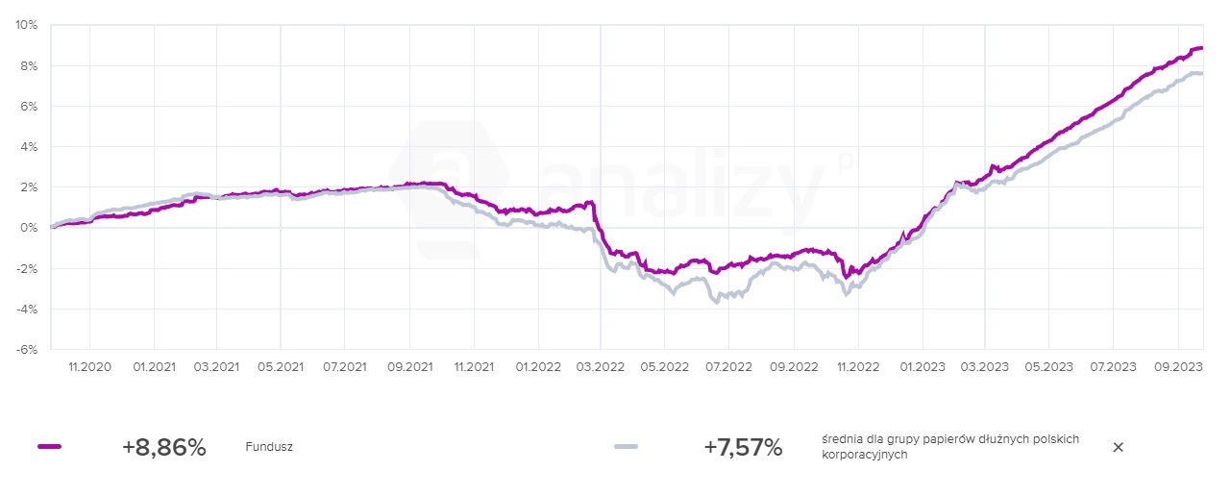Click the grey group average legend swatch

(626, 447)
